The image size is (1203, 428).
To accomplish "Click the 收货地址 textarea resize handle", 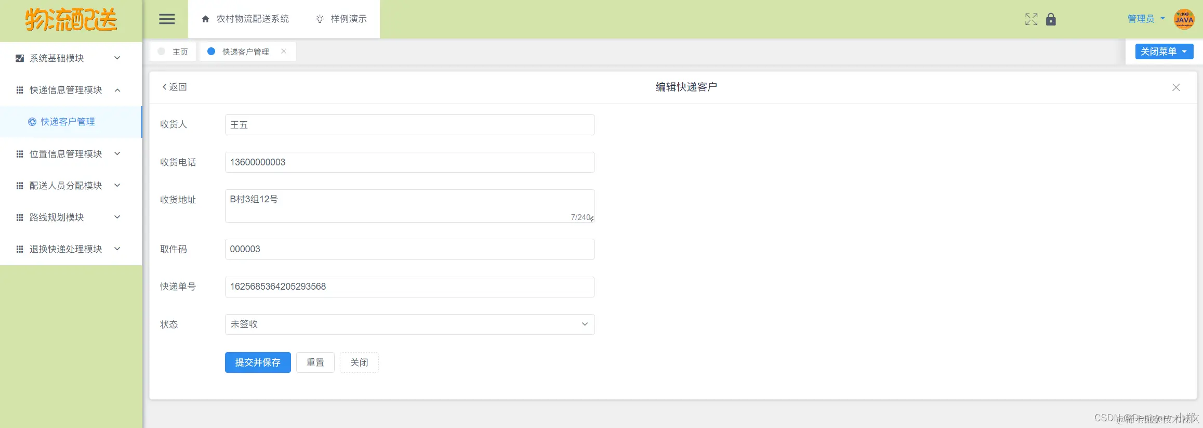I will pyautogui.click(x=592, y=219).
